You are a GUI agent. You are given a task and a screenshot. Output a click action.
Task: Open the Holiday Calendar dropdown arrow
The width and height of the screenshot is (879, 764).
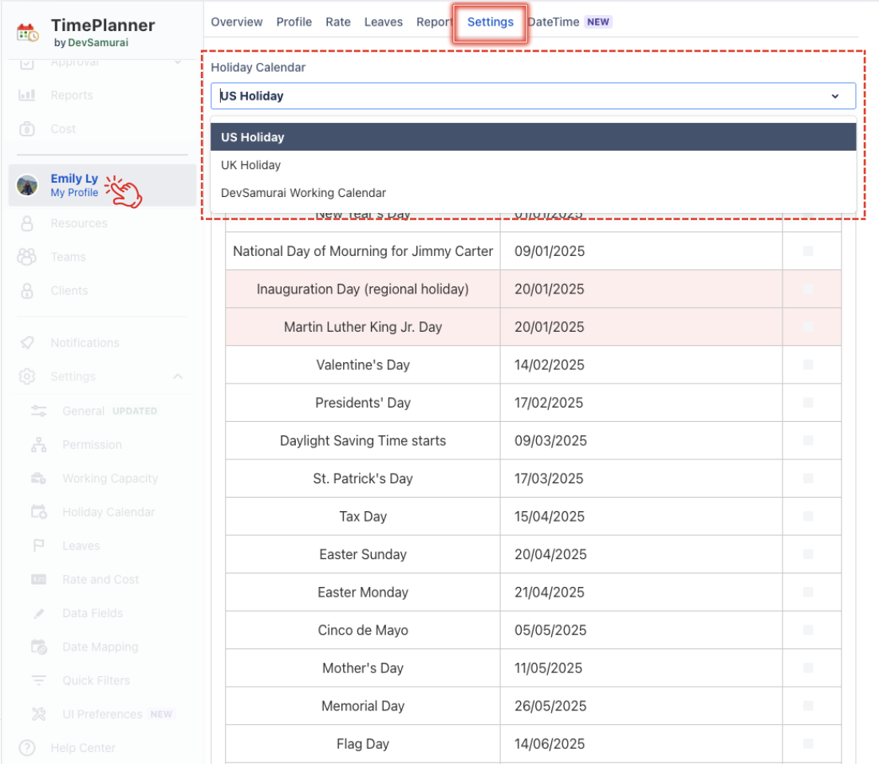835,96
